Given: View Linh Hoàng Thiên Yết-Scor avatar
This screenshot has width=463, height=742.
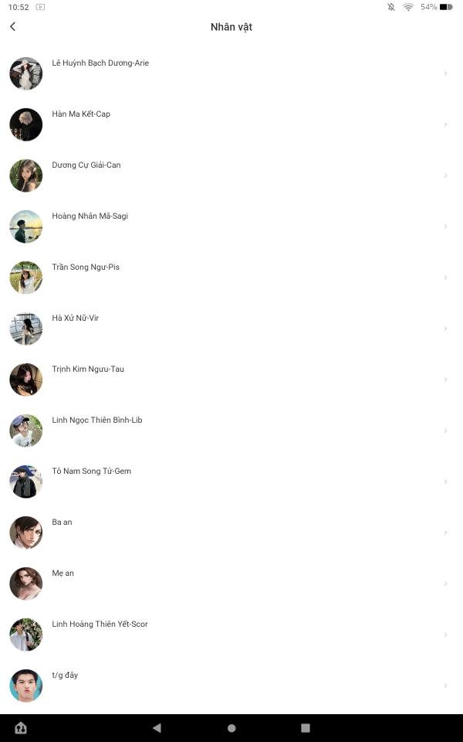Looking at the screenshot, I should 26,635.
